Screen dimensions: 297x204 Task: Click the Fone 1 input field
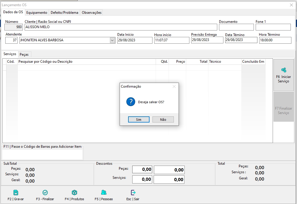click(273, 27)
